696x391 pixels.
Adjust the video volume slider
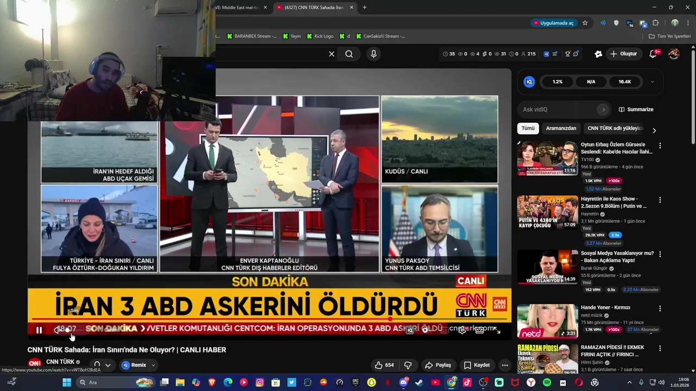click(x=76, y=330)
